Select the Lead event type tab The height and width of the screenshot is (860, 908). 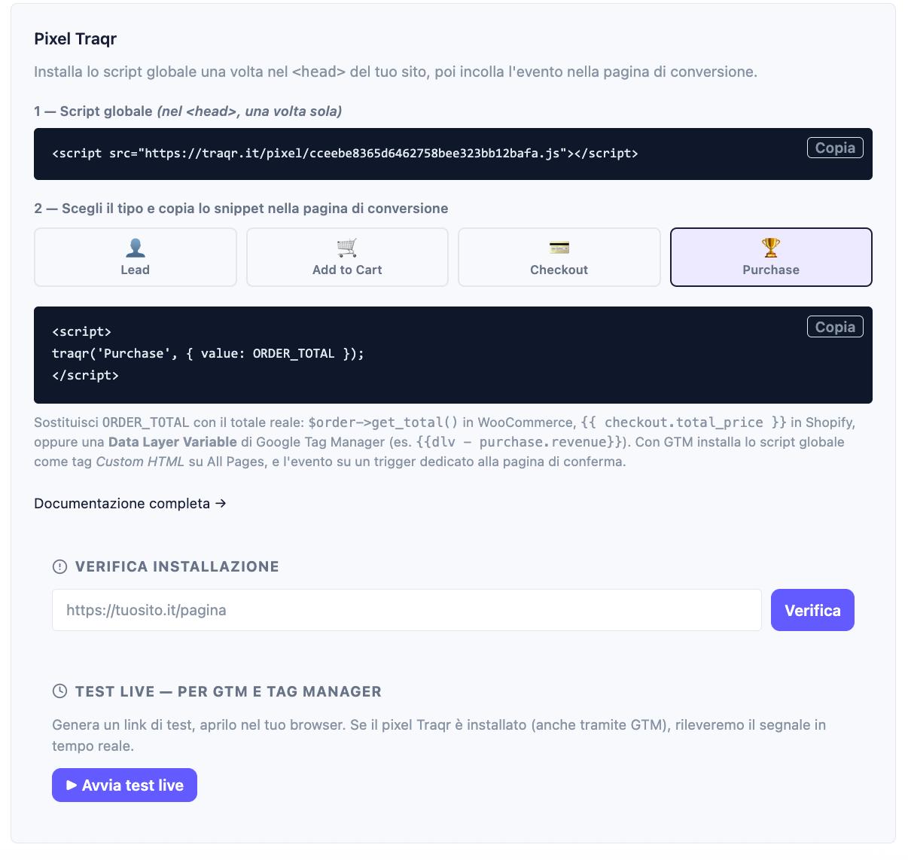pos(136,257)
